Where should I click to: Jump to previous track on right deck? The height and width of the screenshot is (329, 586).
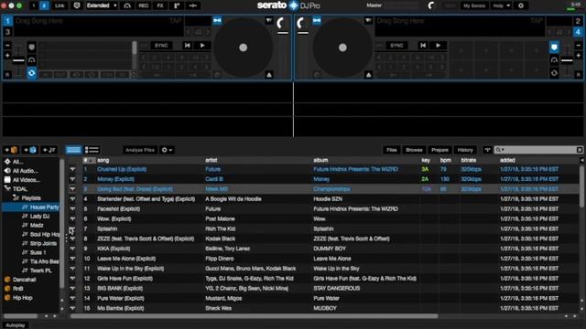tap(423, 46)
